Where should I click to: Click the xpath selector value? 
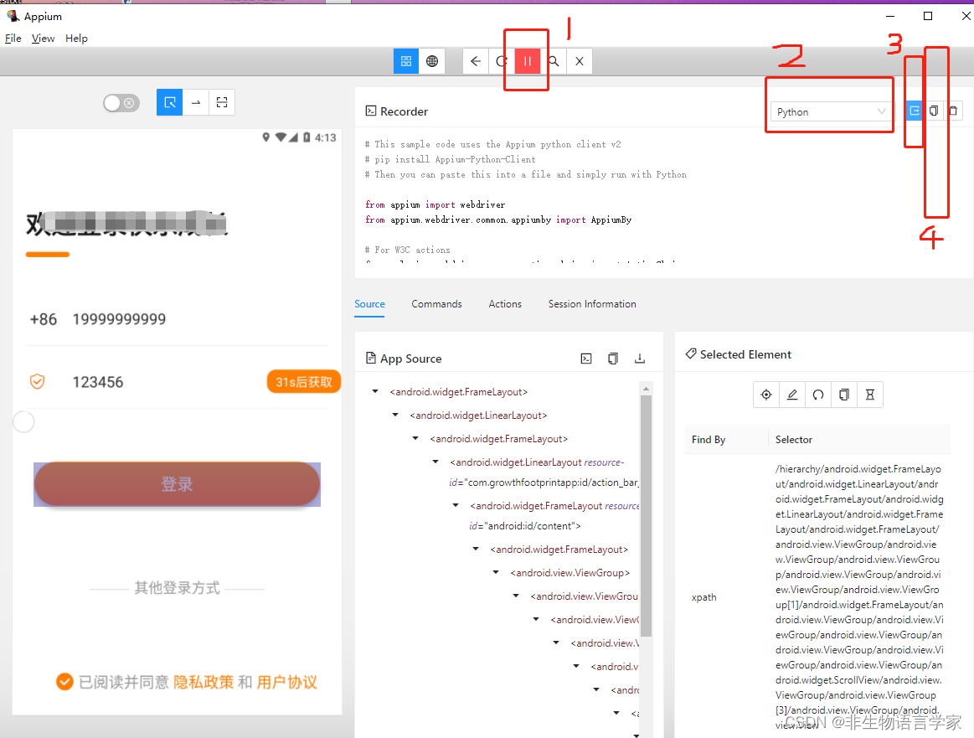click(860, 597)
